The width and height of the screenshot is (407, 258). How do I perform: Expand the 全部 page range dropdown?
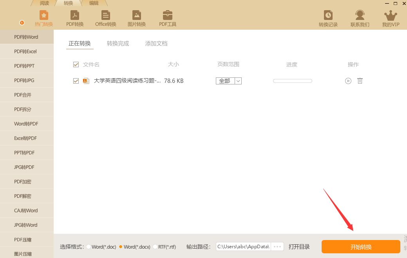point(238,81)
